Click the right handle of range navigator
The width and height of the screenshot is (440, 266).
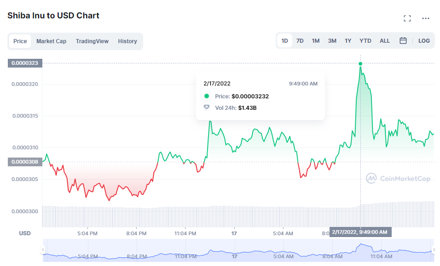[x=434, y=249]
